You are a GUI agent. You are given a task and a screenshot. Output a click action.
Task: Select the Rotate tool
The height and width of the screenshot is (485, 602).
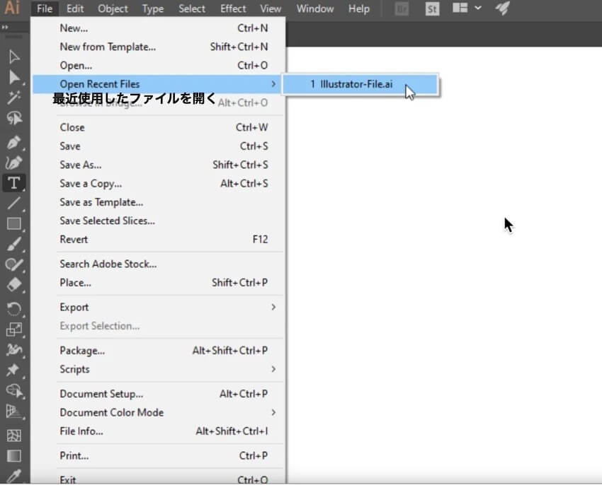pyautogui.click(x=13, y=308)
